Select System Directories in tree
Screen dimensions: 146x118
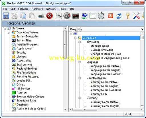[27, 36]
